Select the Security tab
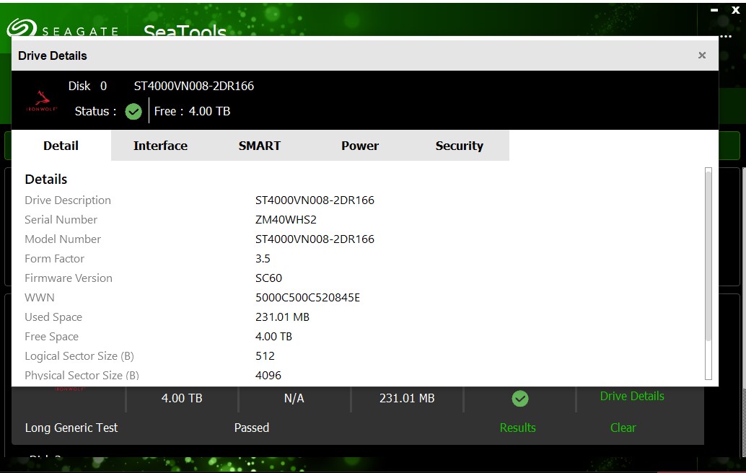 click(459, 146)
